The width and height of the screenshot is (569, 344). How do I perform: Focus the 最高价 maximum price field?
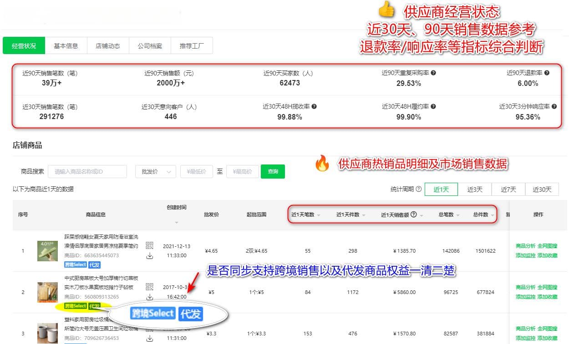tap(243, 171)
